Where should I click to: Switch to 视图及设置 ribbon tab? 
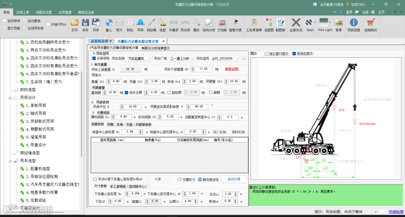coord(43,12)
